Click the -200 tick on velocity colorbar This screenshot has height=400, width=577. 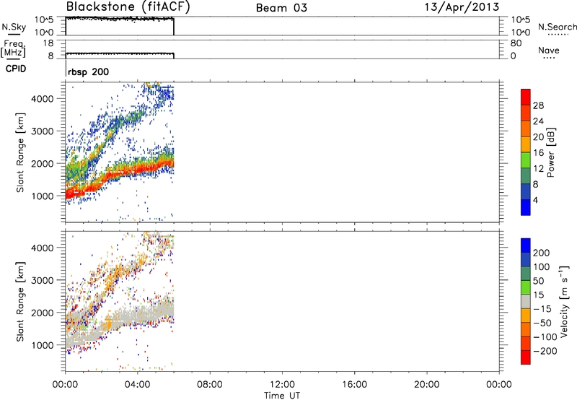(545, 351)
